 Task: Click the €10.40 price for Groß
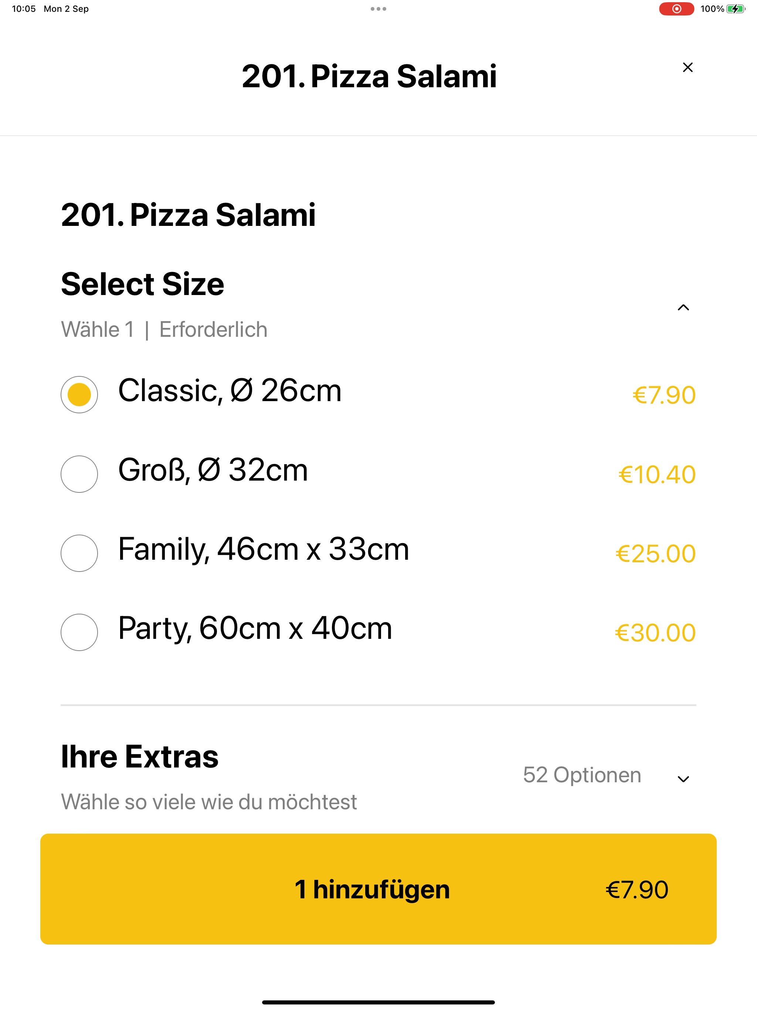[x=657, y=474]
